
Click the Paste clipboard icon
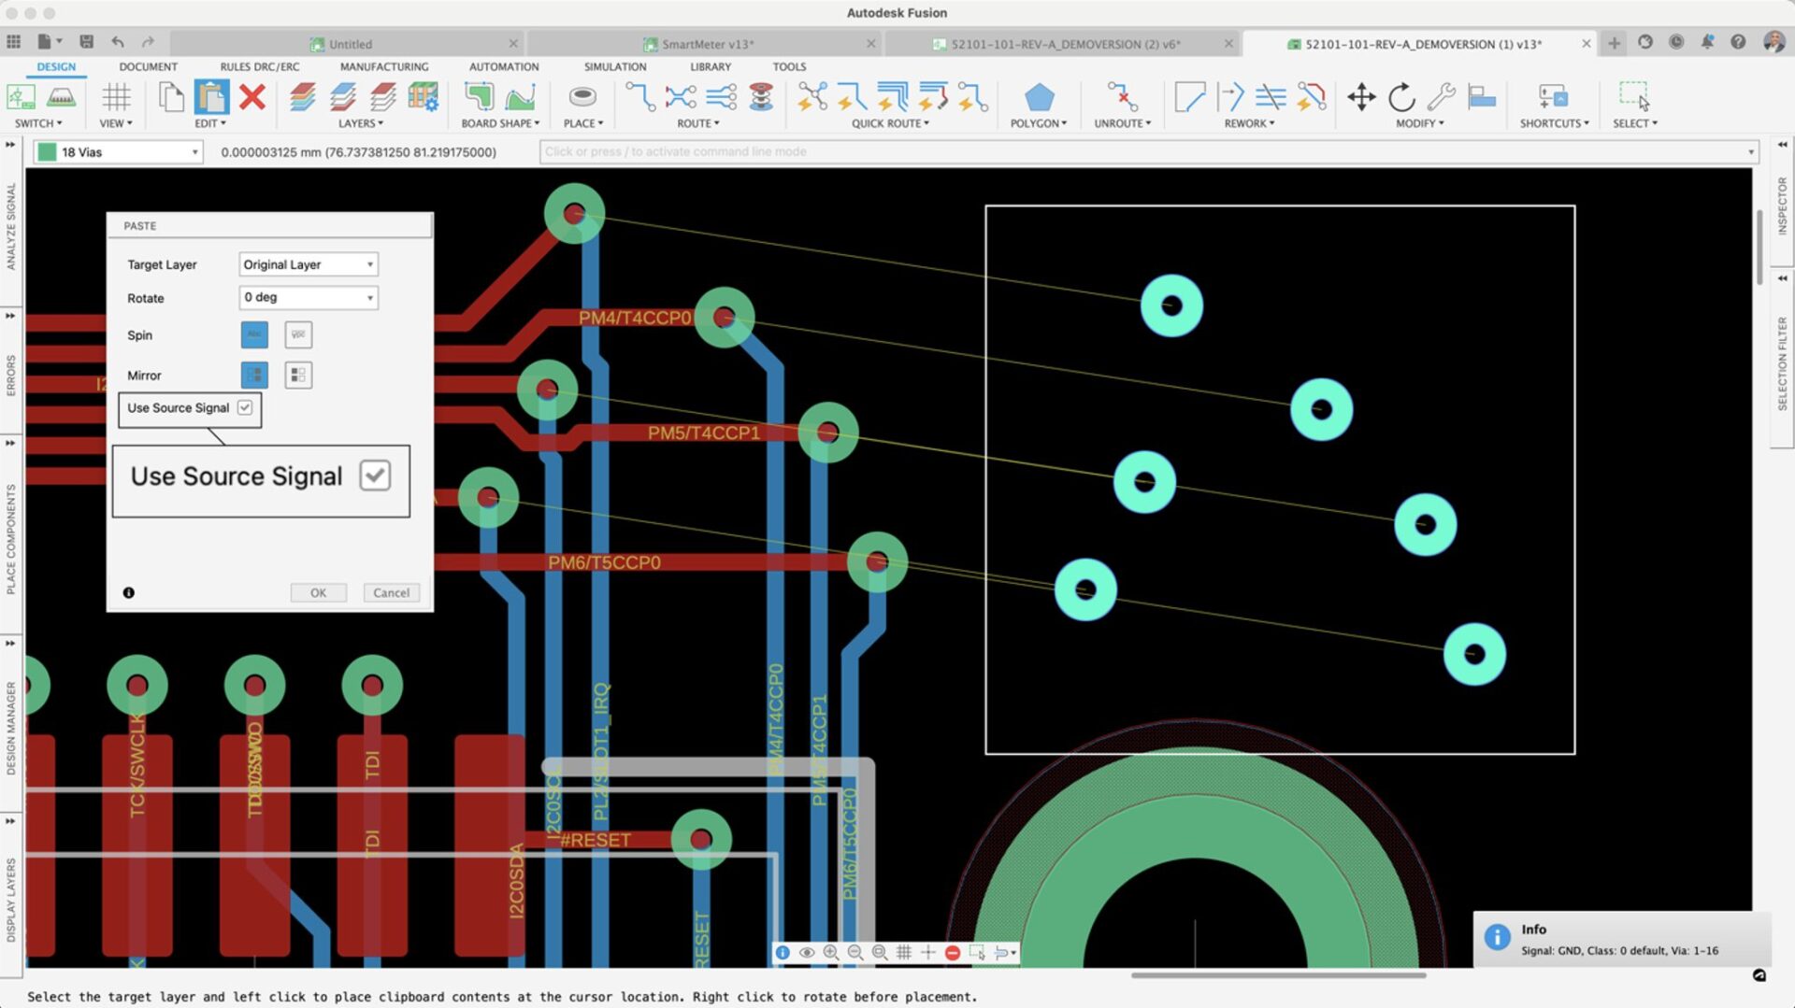[x=212, y=97]
